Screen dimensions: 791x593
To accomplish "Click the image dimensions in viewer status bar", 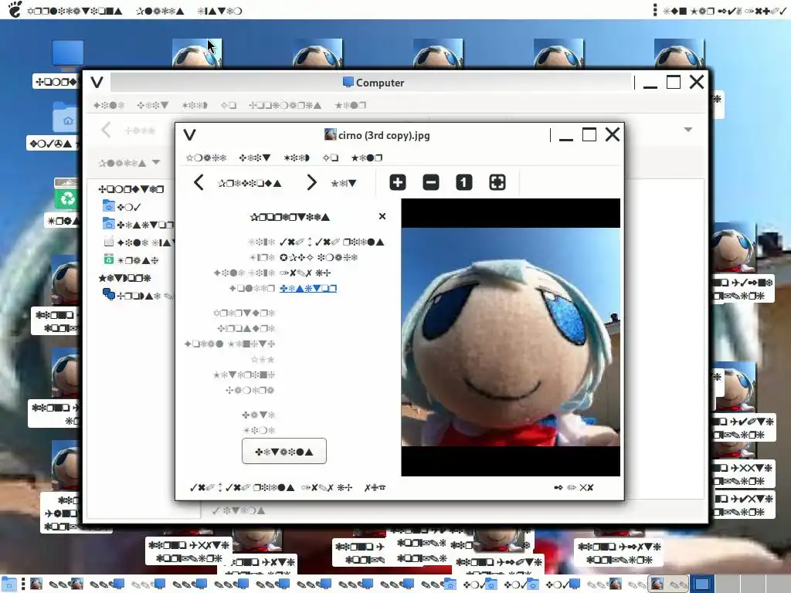I will pos(242,488).
